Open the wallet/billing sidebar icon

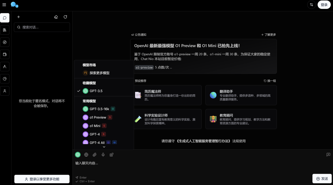click(5, 54)
